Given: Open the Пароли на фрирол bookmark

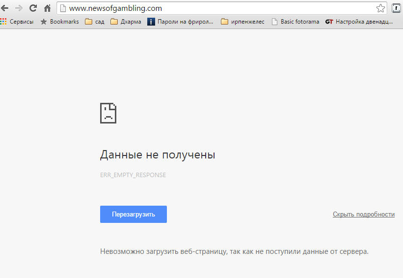Looking at the screenshot, I should [181, 22].
